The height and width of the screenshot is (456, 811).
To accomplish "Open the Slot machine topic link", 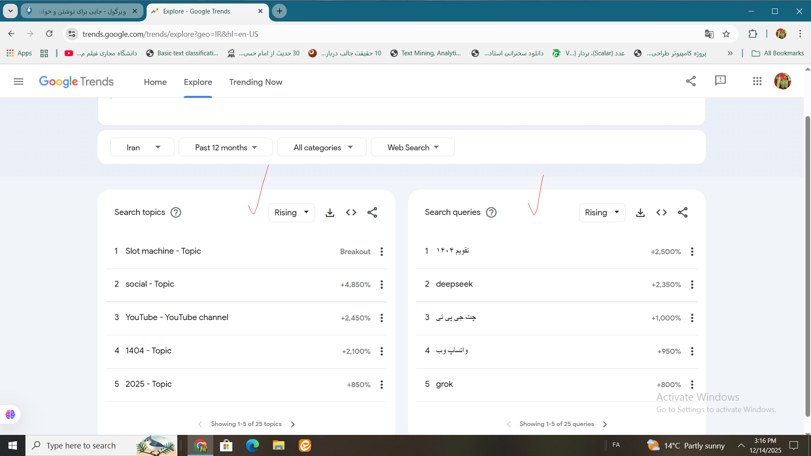I will click(x=163, y=251).
